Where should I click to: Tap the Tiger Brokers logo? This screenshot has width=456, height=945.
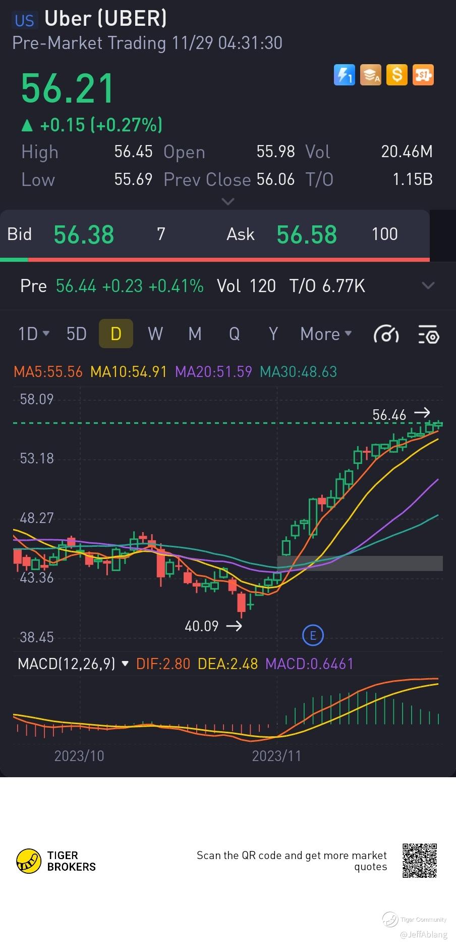(56, 861)
